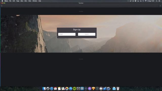The height and width of the screenshot is (91, 162).
Task: Open Spotlight search in menu bar
Action: [157, 1]
